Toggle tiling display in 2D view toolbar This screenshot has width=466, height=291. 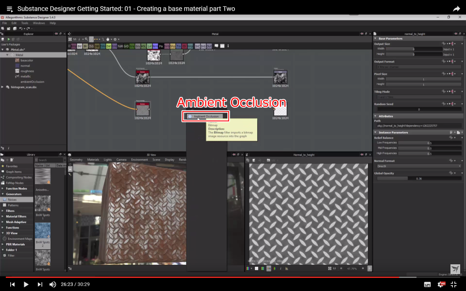268,268
